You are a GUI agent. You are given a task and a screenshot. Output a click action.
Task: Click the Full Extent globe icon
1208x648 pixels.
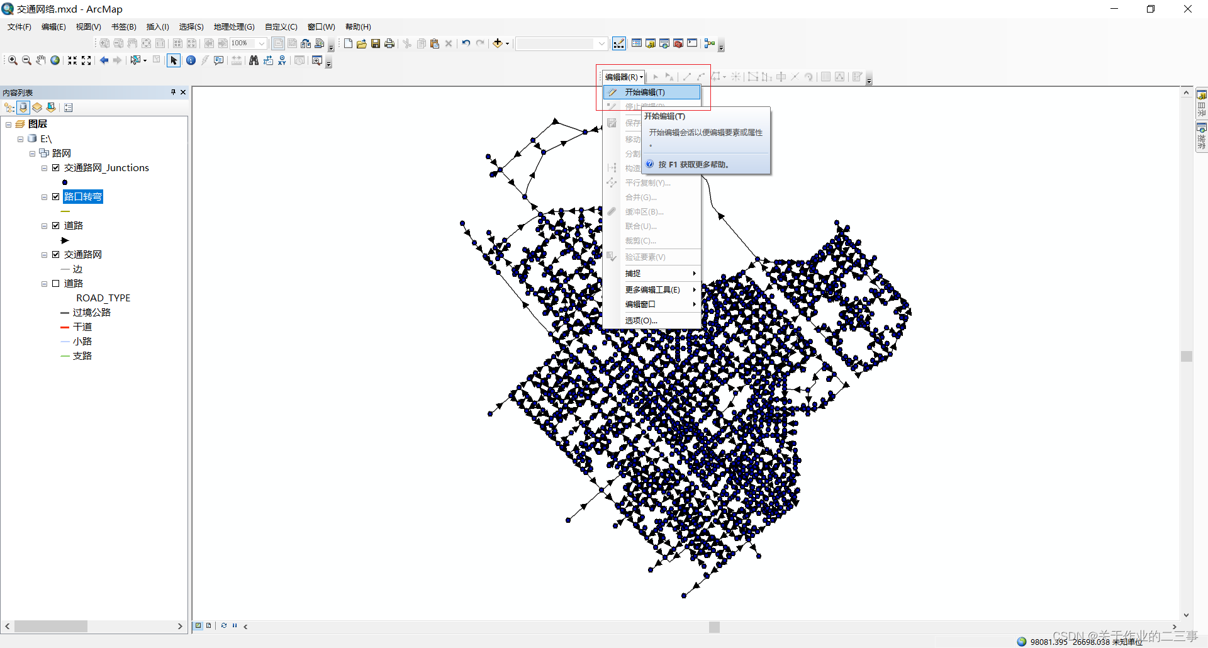pyautogui.click(x=55, y=60)
